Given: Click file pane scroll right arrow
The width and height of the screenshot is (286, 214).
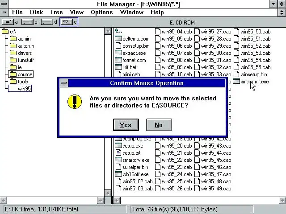Looking at the screenshot, I should click(282, 200).
